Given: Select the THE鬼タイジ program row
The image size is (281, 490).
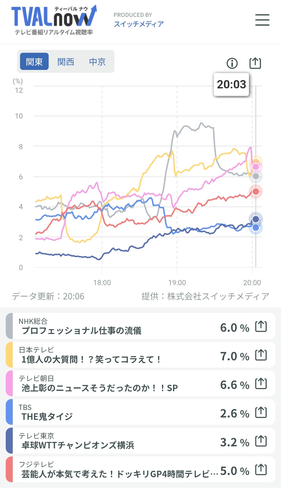Looking at the screenshot, I should [140, 412].
